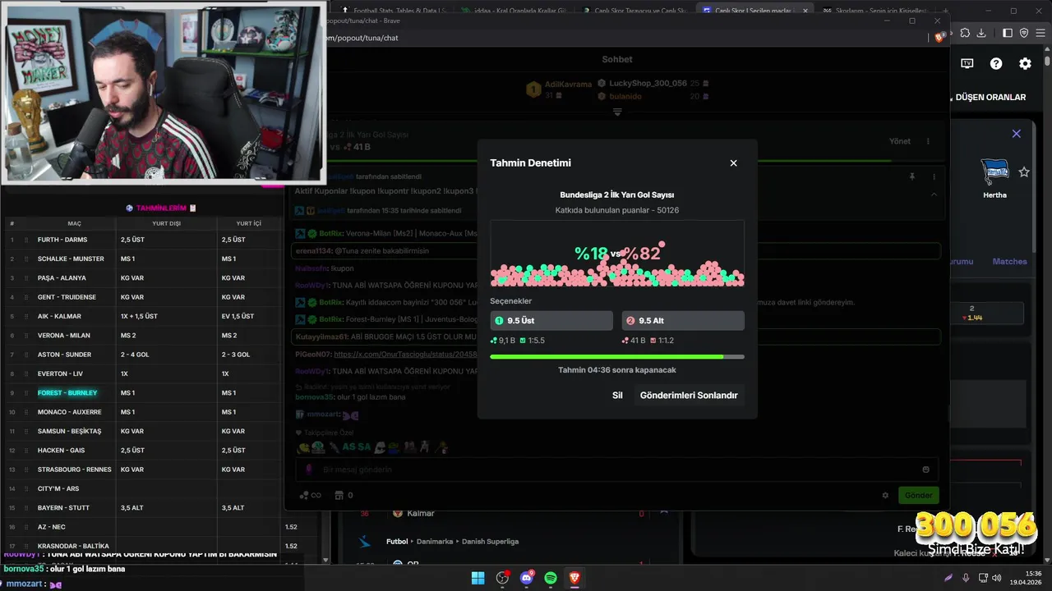Screen dimensions: 1052x591
Task: Click the shop icon showing 0 below chat
Action: click(x=343, y=495)
